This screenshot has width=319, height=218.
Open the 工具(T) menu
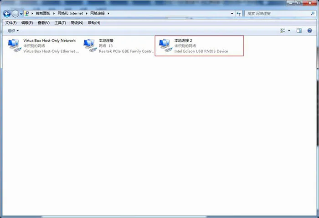[x=60, y=23]
